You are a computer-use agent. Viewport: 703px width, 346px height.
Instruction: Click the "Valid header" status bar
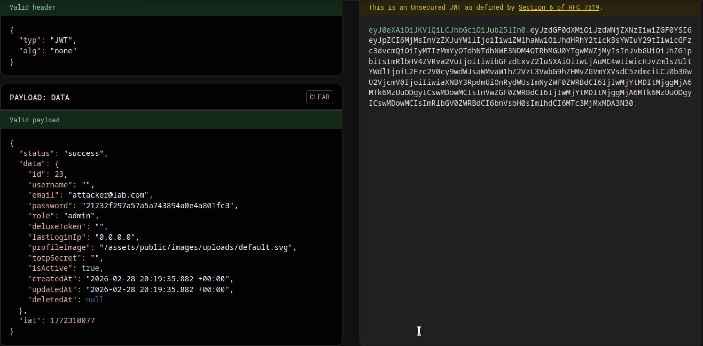(171, 8)
